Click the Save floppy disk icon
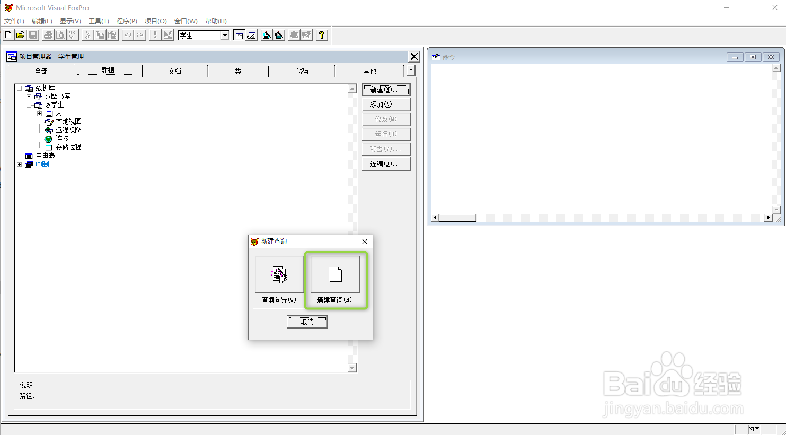 click(32, 35)
